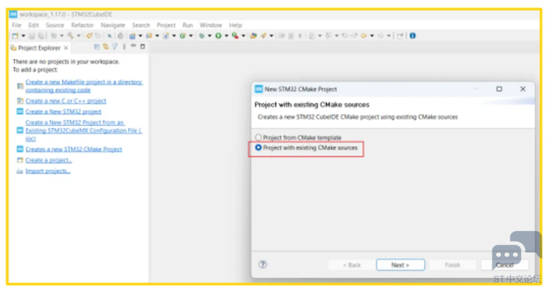Close the Project Explorer tab

pyautogui.click(x=65, y=48)
